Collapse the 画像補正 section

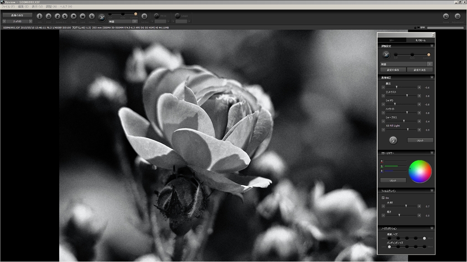tap(432, 77)
